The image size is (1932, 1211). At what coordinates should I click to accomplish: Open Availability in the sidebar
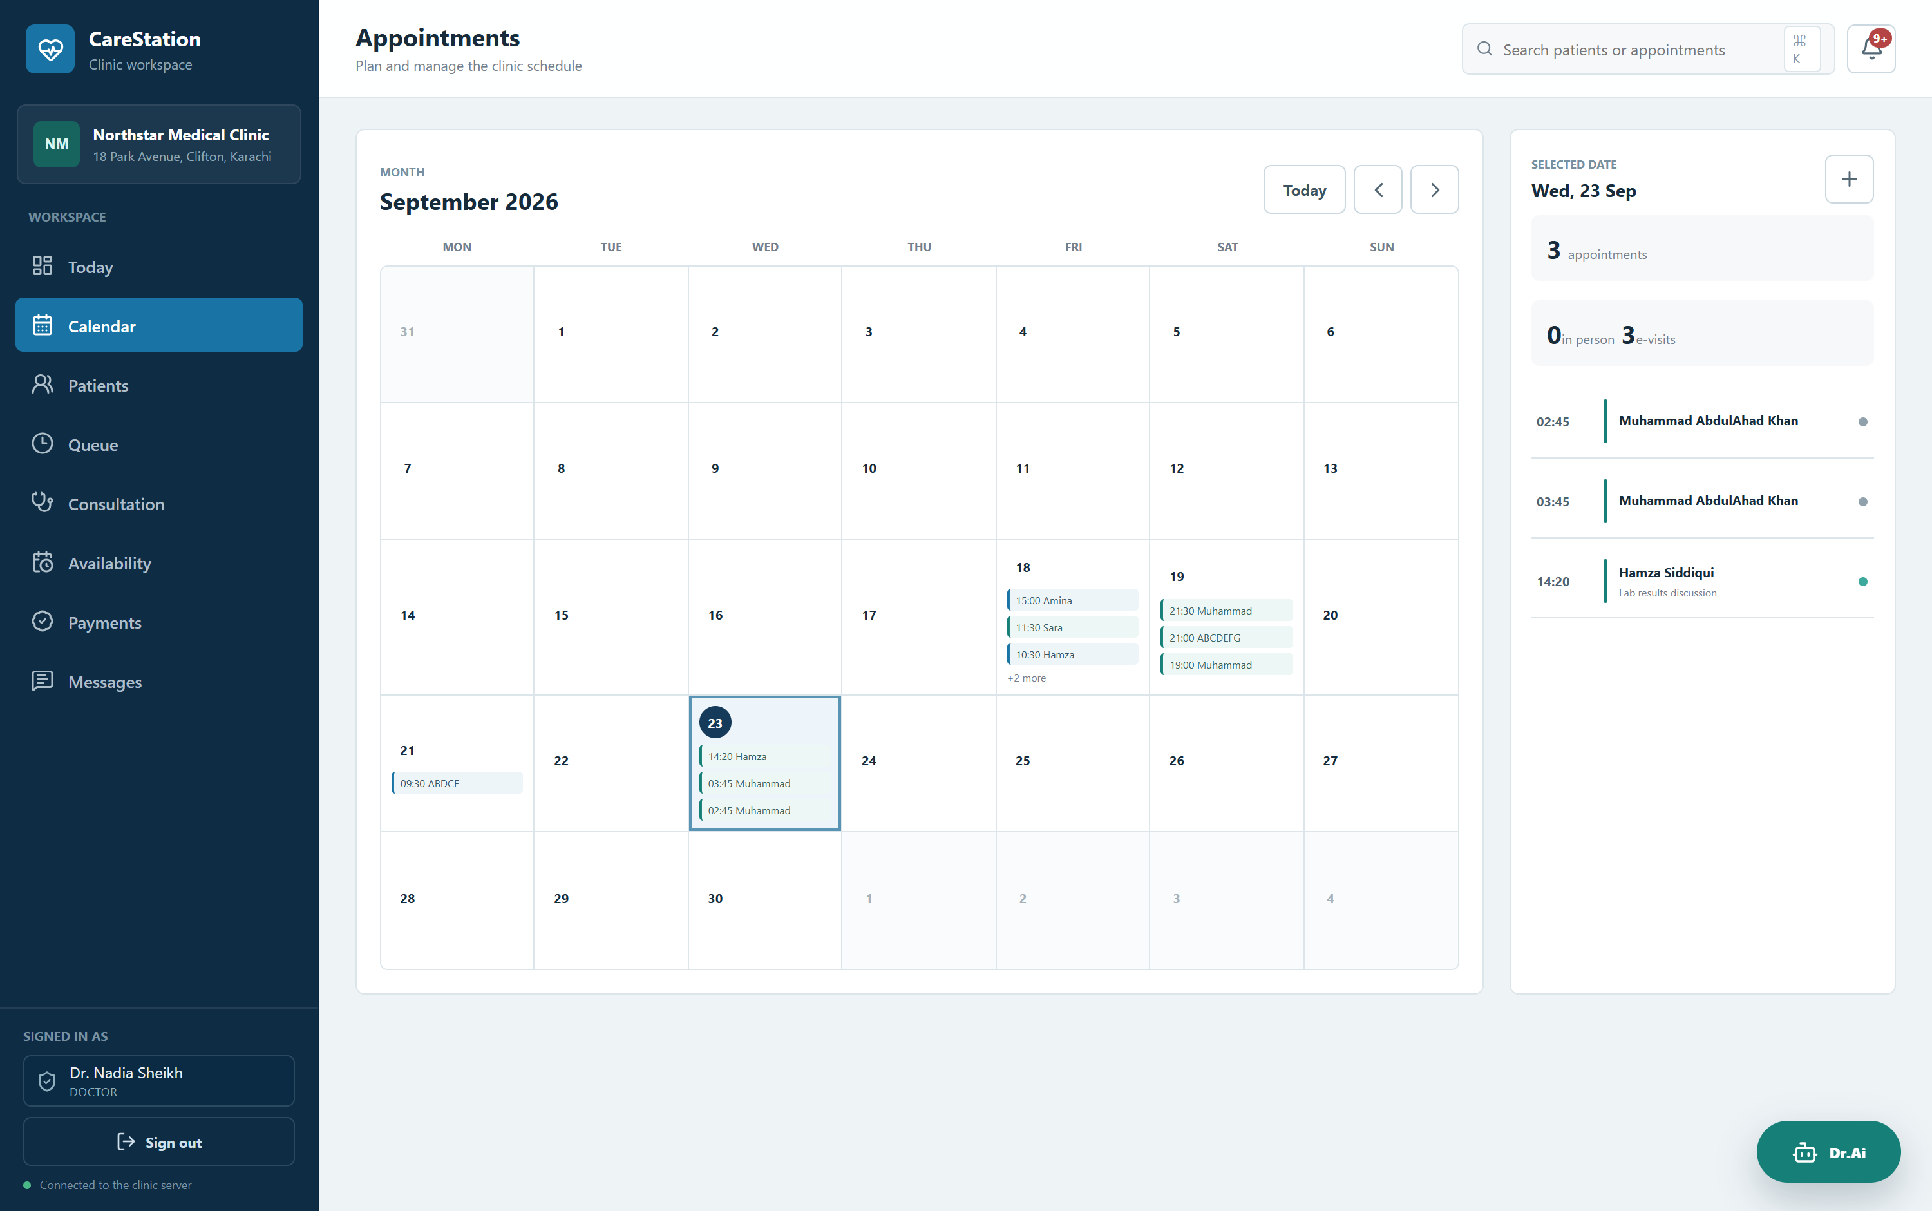(158, 563)
